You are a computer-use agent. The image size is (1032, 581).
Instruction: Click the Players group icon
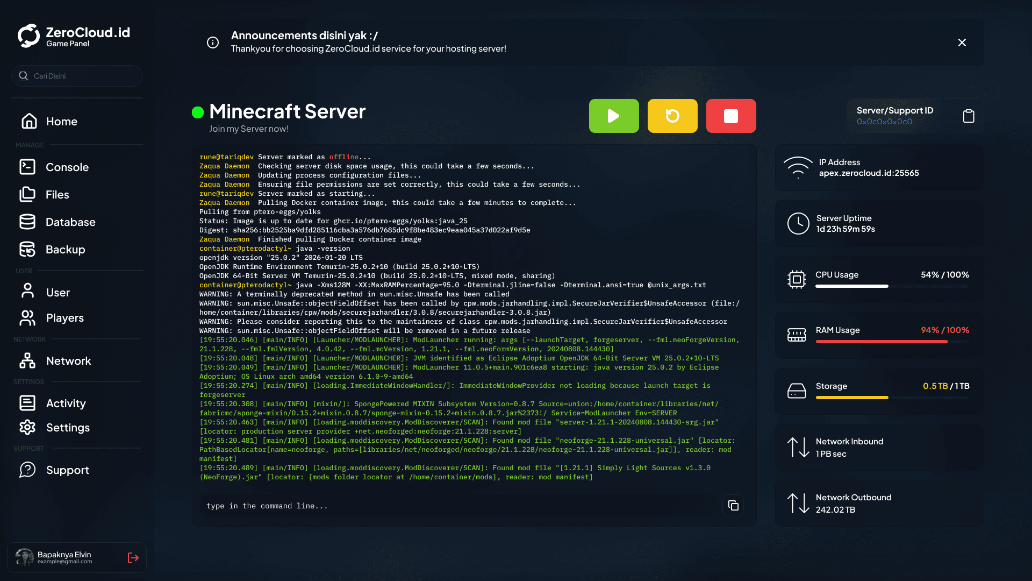coord(27,318)
